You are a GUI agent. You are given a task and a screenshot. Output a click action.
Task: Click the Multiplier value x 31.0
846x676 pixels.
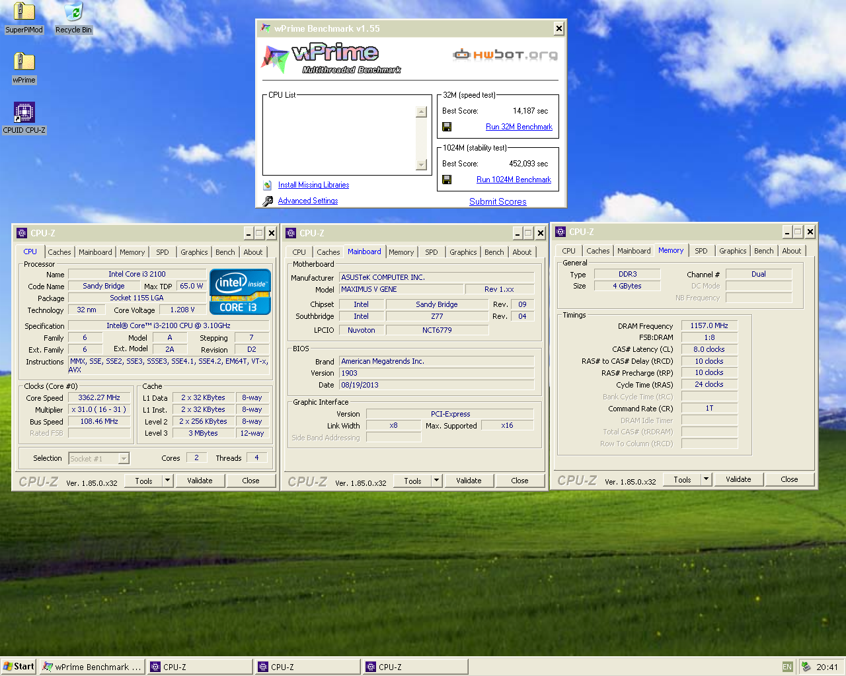[99, 409]
